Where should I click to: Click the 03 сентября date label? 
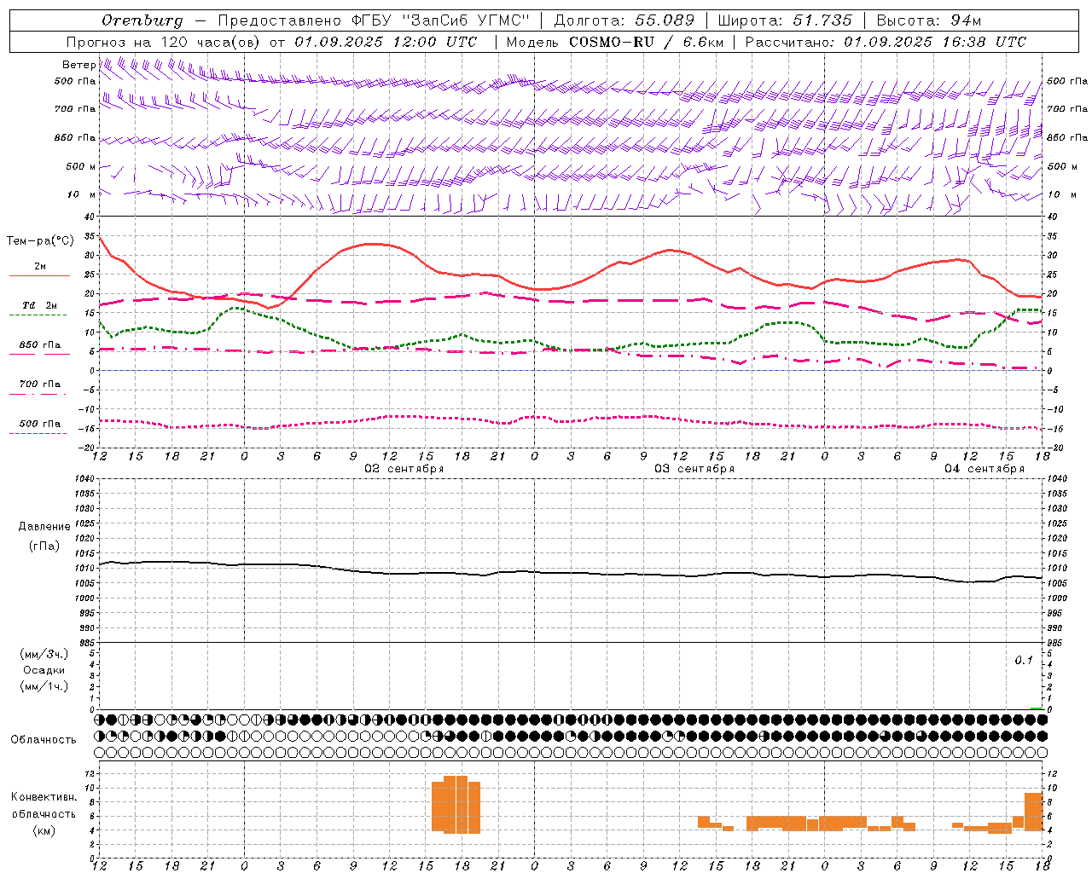(x=694, y=468)
